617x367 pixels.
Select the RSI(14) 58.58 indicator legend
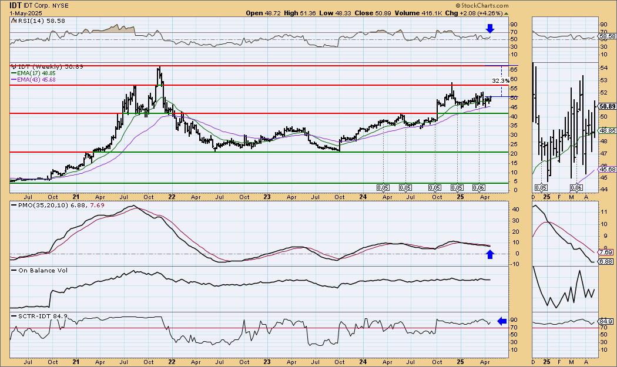click(42, 21)
